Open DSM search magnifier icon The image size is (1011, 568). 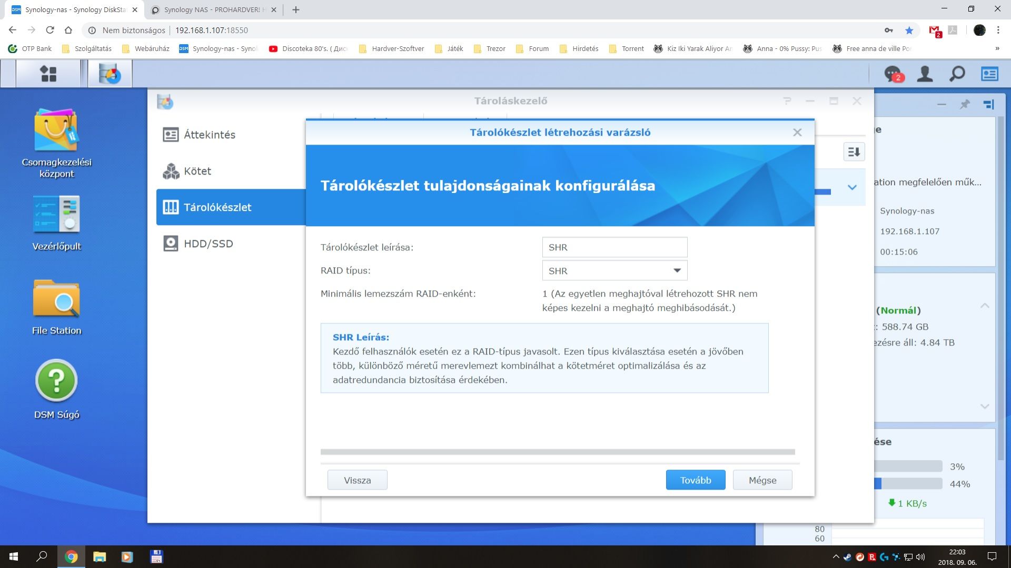pos(957,74)
